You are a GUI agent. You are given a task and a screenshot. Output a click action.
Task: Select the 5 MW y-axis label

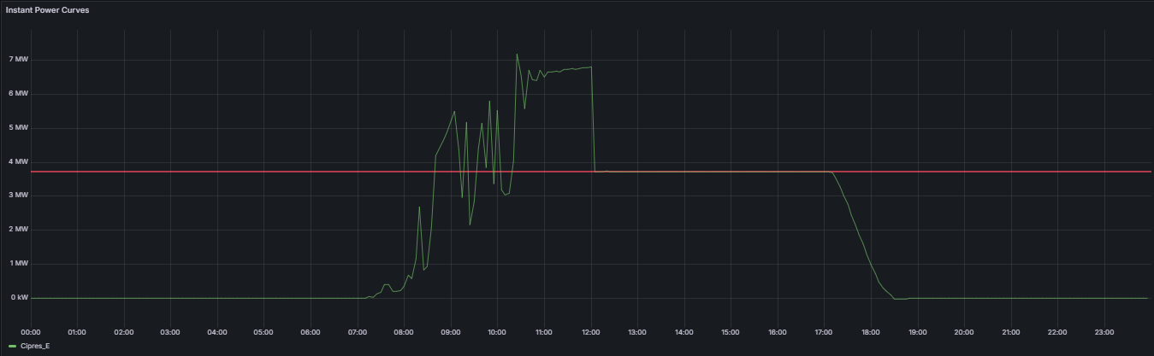click(x=19, y=127)
